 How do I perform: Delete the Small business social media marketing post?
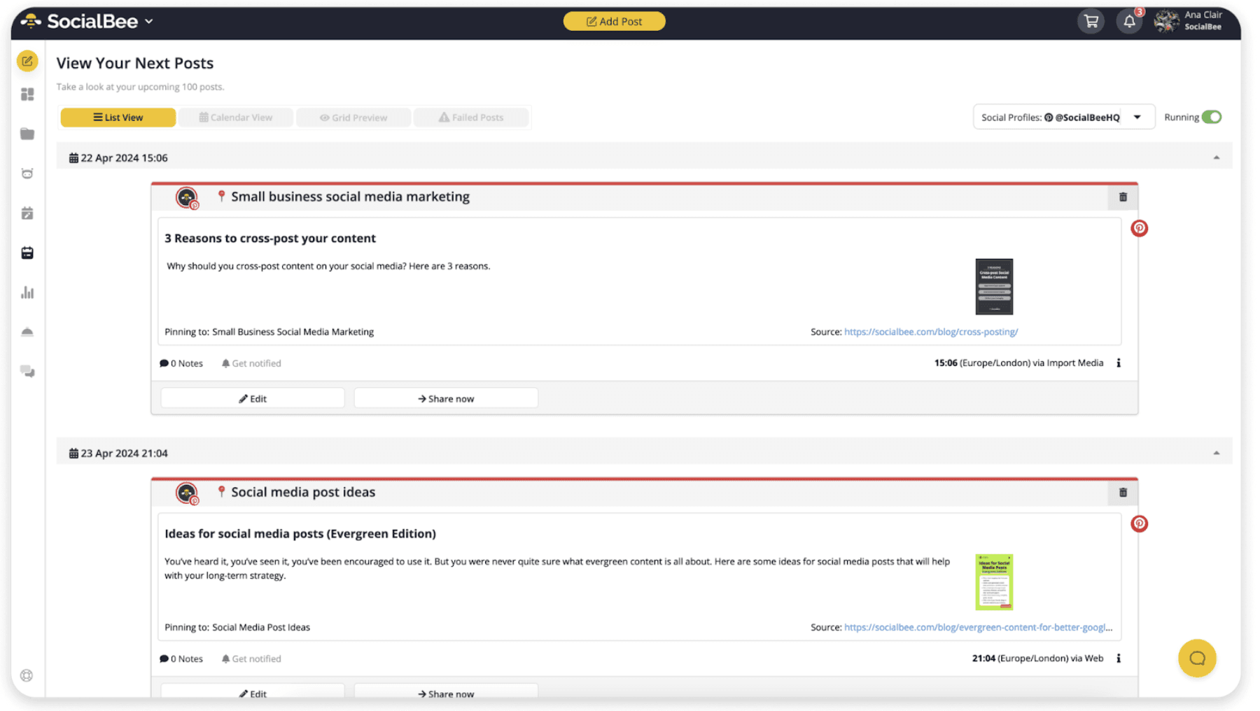point(1122,197)
